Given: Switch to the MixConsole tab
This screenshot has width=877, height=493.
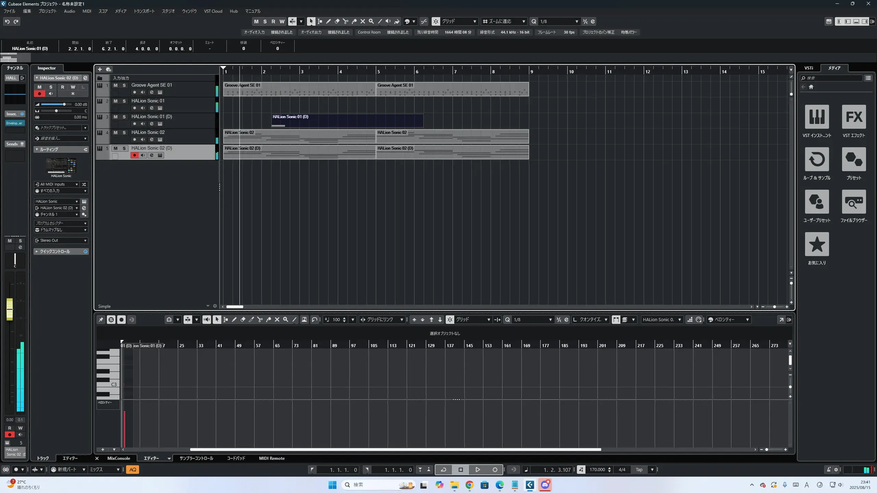Looking at the screenshot, I should point(119,458).
